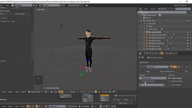Open the World properties tab
The image size is (192, 108).
[153, 53]
